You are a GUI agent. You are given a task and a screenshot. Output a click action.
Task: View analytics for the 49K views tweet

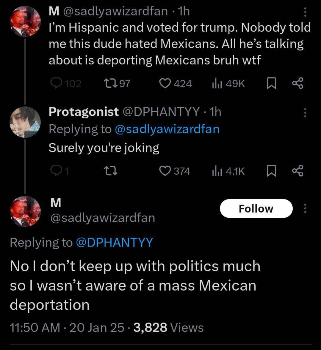tap(216, 83)
